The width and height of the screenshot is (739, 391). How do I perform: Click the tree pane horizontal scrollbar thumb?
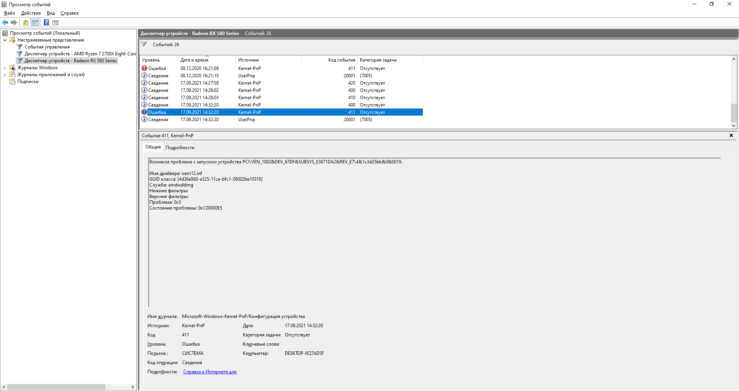(56, 387)
